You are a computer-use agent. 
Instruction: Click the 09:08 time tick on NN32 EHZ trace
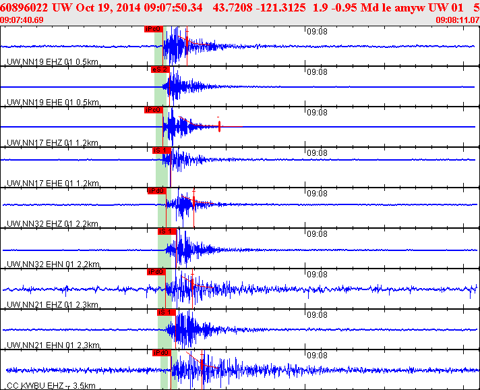tap(317, 194)
